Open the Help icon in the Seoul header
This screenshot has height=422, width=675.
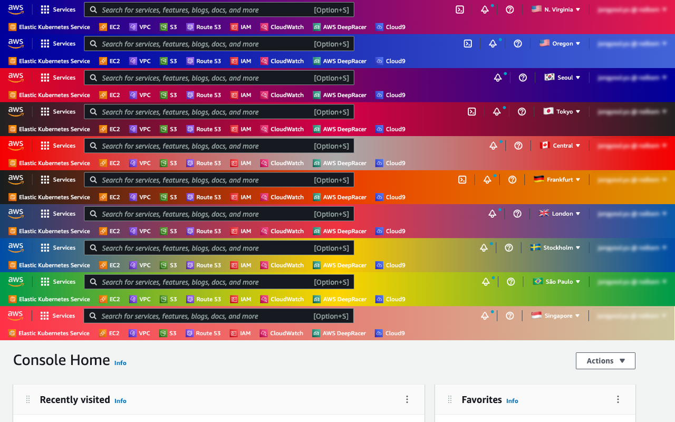click(522, 78)
